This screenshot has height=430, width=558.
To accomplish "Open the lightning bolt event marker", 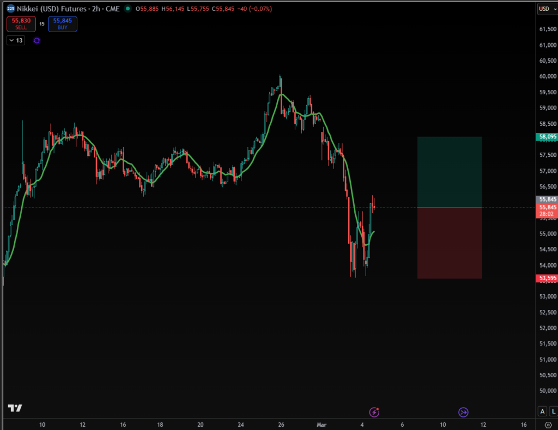I will [374, 412].
